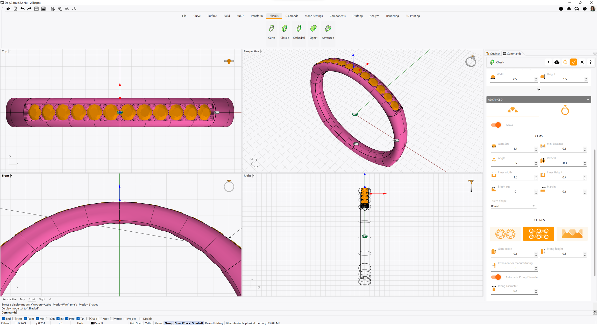Collapse the ADVANCED section
The width and height of the screenshot is (597, 325).
point(587,100)
